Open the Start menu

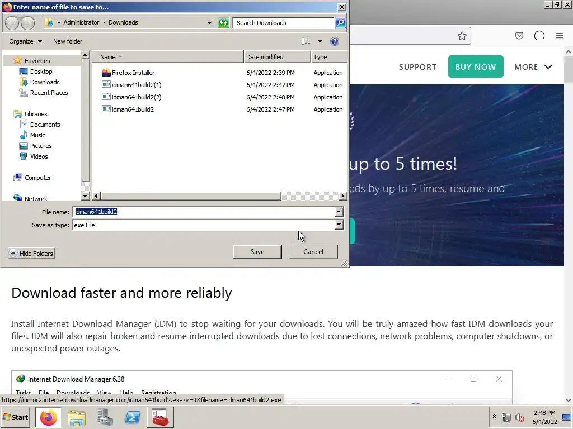[x=16, y=417]
